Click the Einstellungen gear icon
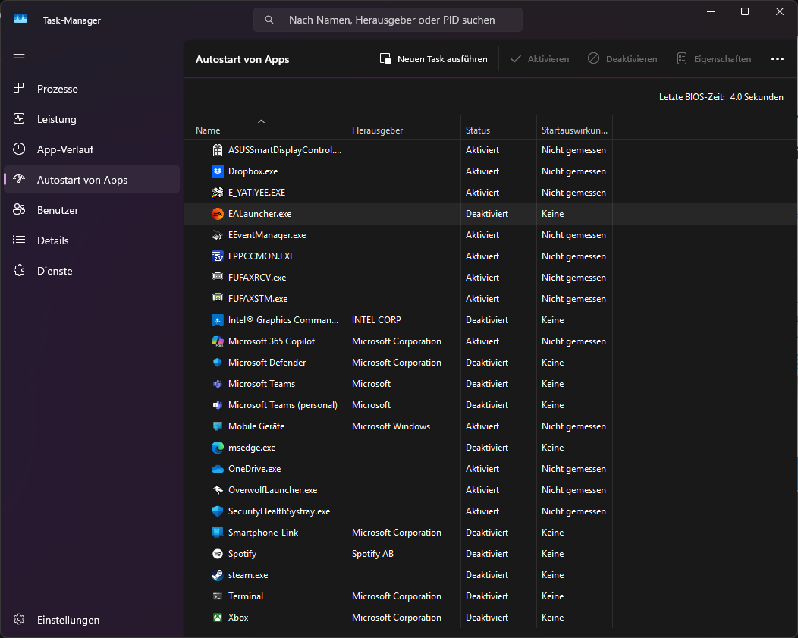The width and height of the screenshot is (798, 638). tap(19, 619)
